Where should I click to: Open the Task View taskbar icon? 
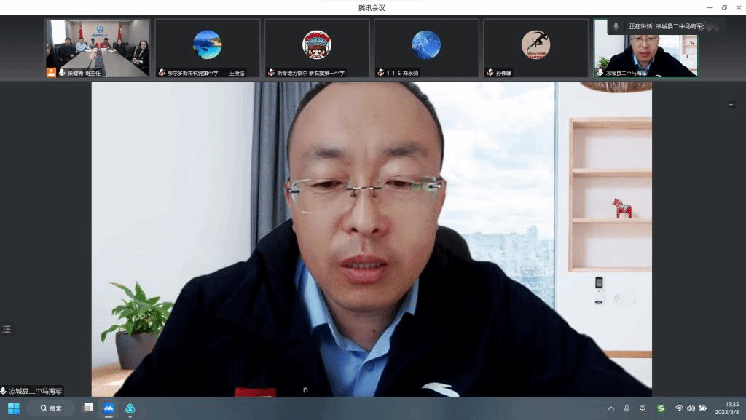[x=88, y=408]
